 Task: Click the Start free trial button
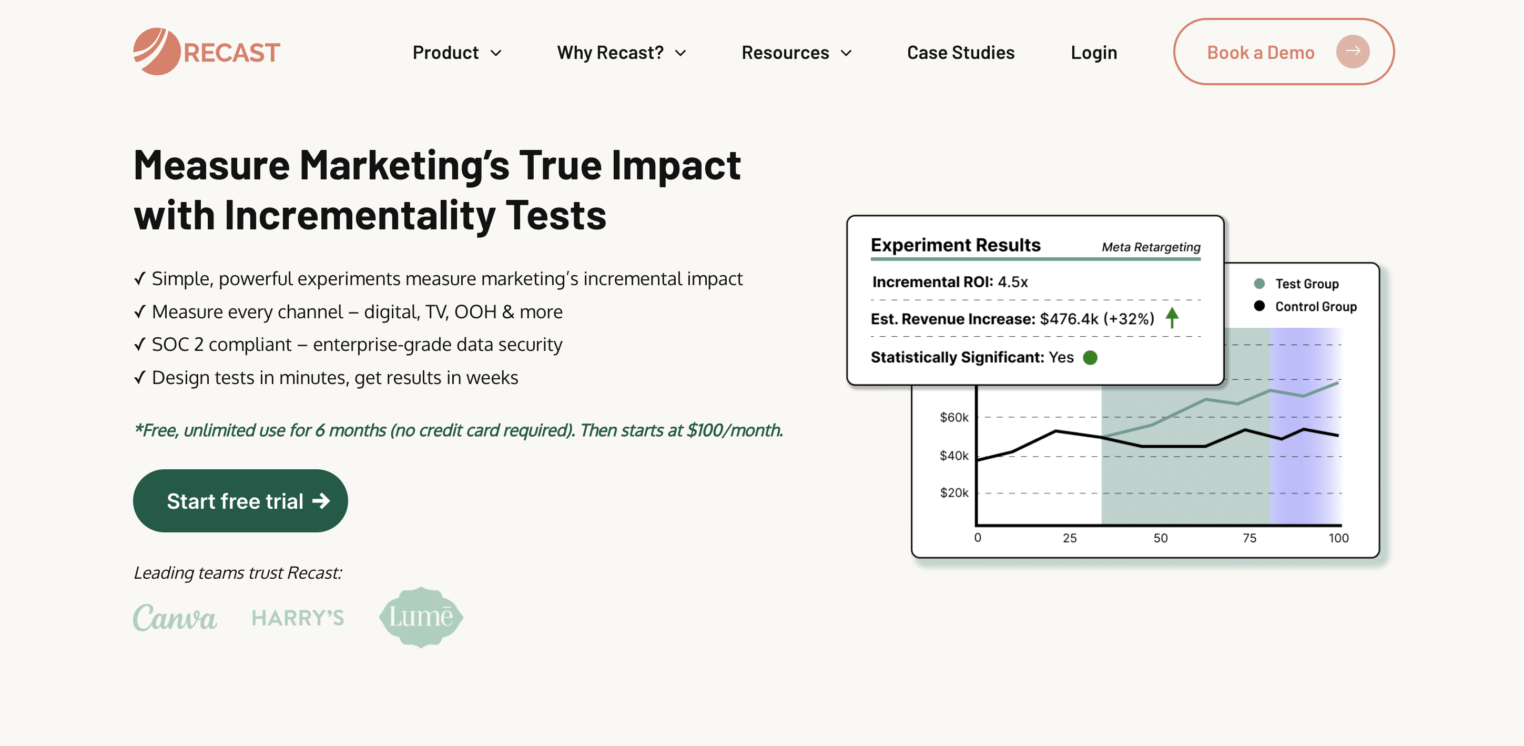click(x=240, y=501)
